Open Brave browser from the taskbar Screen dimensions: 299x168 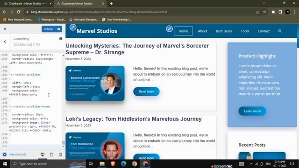coord(113,164)
